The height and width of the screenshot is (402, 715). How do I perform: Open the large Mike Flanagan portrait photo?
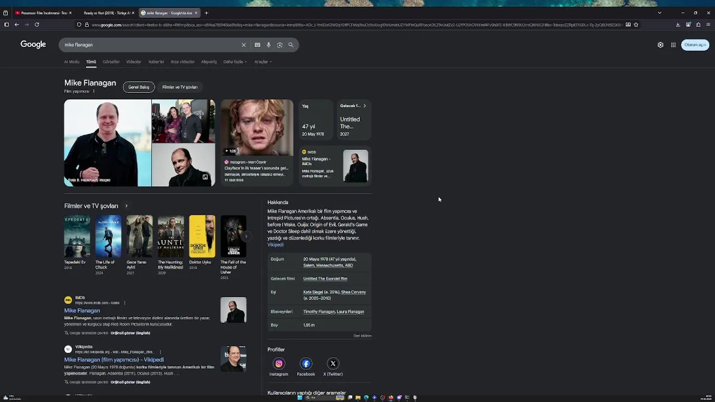(107, 143)
